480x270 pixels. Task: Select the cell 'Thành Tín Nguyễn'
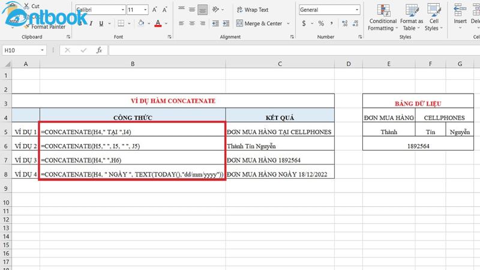pyautogui.click(x=280, y=143)
